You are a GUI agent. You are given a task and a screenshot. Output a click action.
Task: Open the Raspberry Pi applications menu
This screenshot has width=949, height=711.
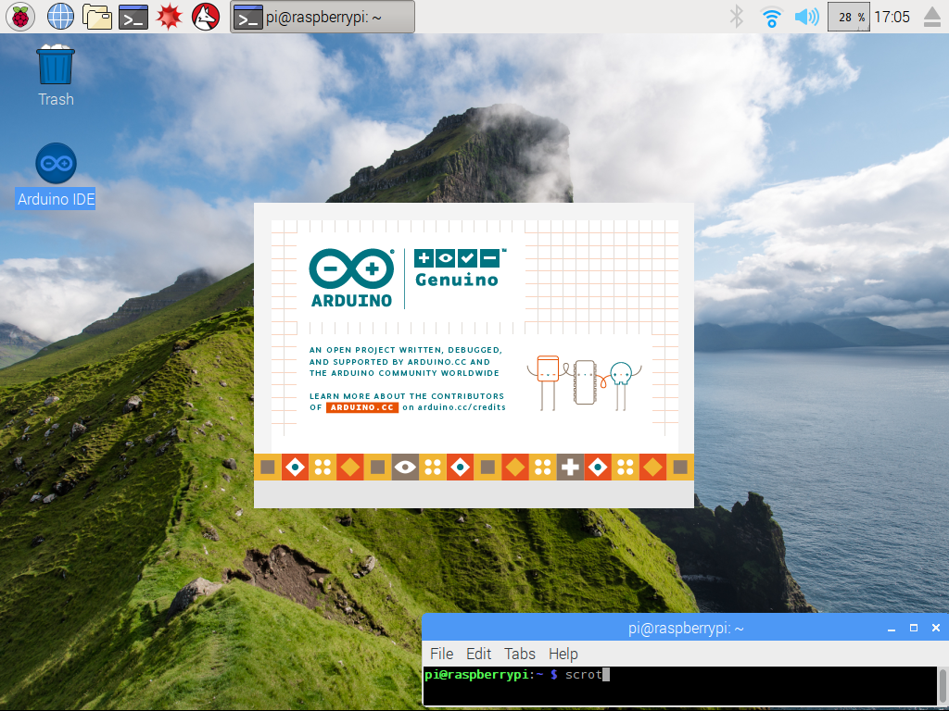click(20, 16)
